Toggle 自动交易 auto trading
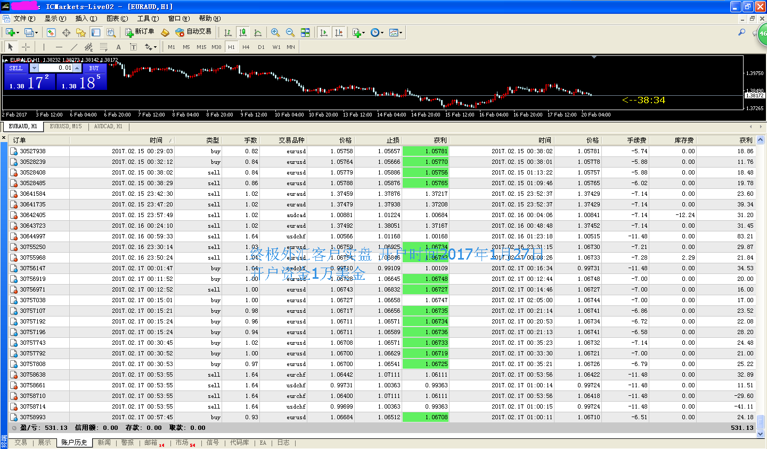This screenshot has width=767, height=449. (x=193, y=32)
